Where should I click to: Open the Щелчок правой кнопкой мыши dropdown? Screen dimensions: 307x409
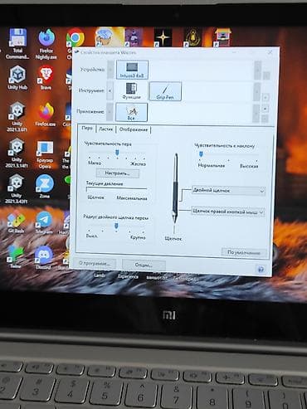[x=228, y=212]
